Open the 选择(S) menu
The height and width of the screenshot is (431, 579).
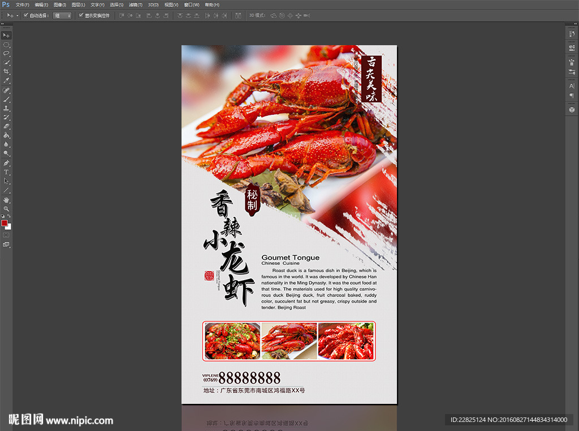tap(116, 5)
